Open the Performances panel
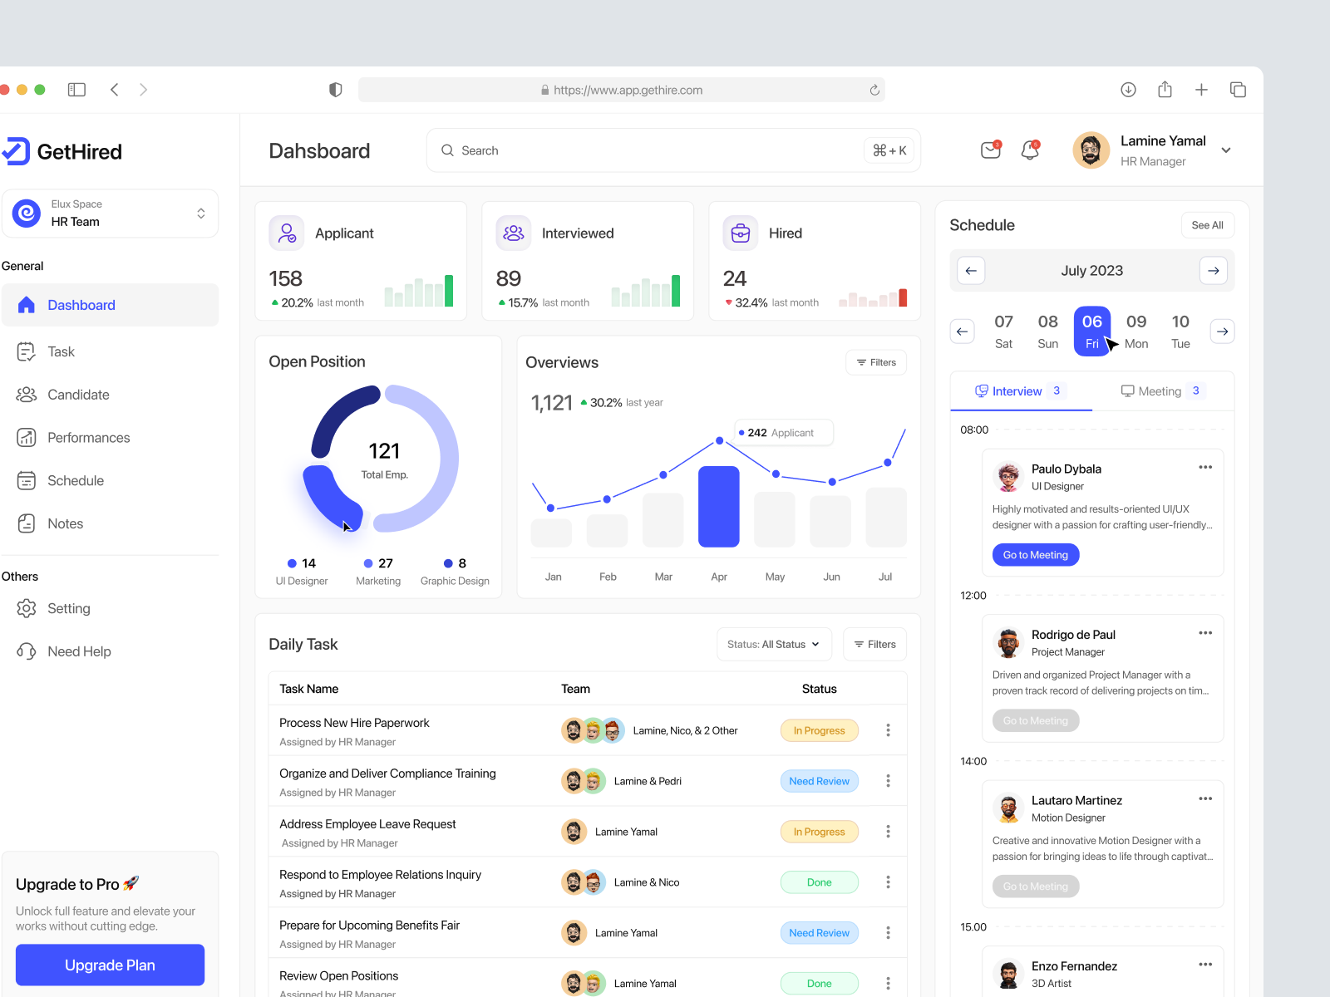This screenshot has height=997, width=1330. pos(87,437)
